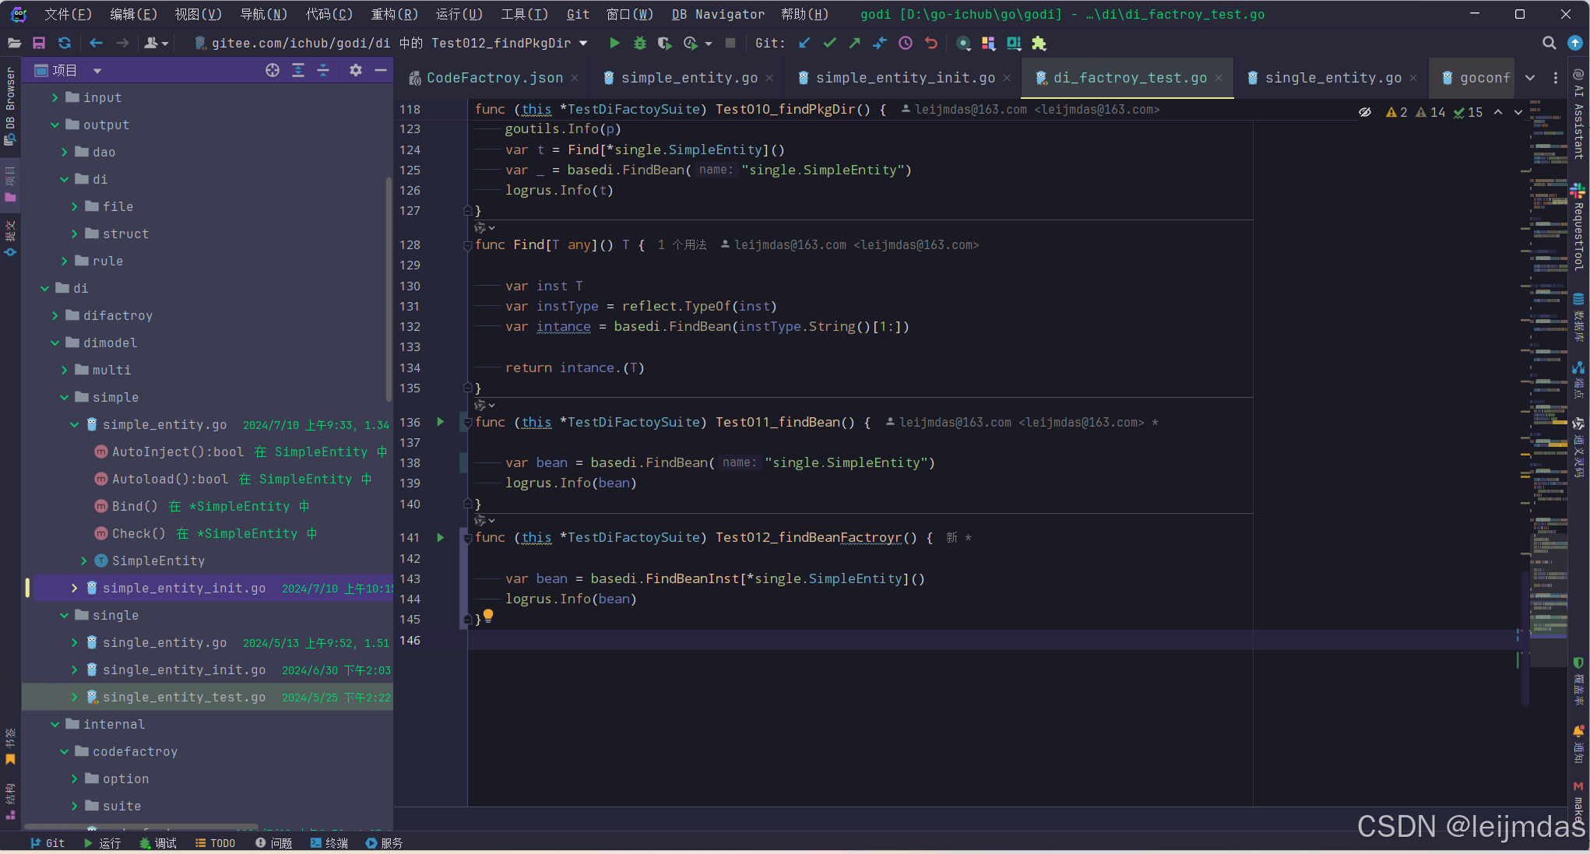1590x854 pixels.
Task: Click the project tree horizontal scrollbar
Action: tap(140, 827)
